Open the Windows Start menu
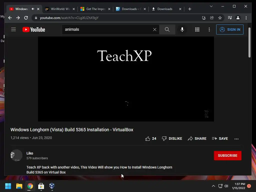The height and width of the screenshot is (192, 256). (x=8, y=186)
